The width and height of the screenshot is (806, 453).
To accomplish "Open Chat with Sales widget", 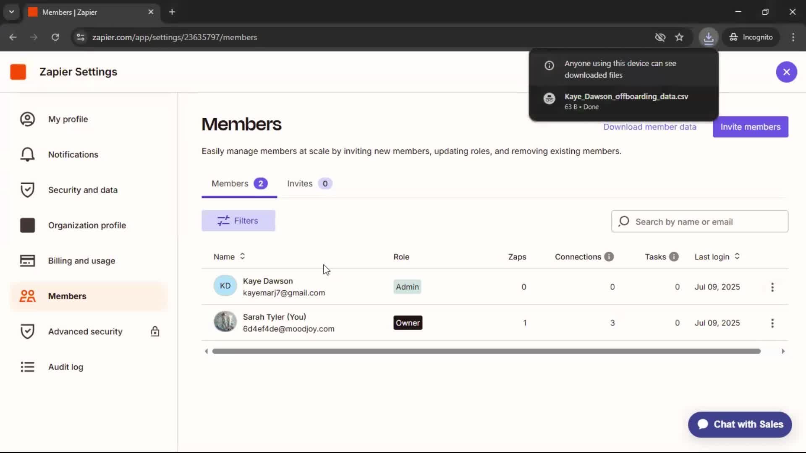I will pyautogui.click(x=740, y=424).
